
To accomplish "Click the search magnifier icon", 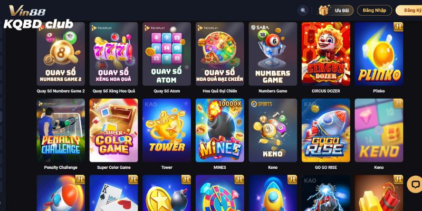I will coord(303,11).
